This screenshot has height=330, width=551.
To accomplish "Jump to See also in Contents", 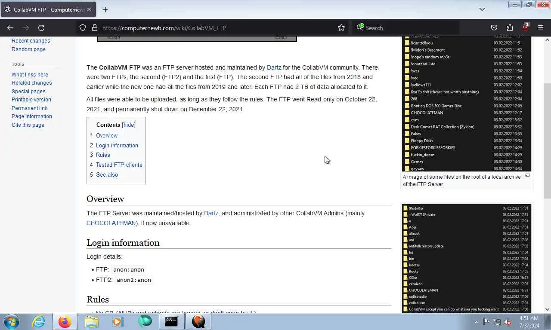I will click(107, 175).
